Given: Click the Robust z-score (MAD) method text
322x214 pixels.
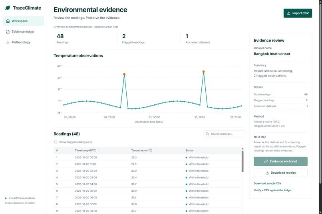Looking at the screenshot, I should pos(267,122).
